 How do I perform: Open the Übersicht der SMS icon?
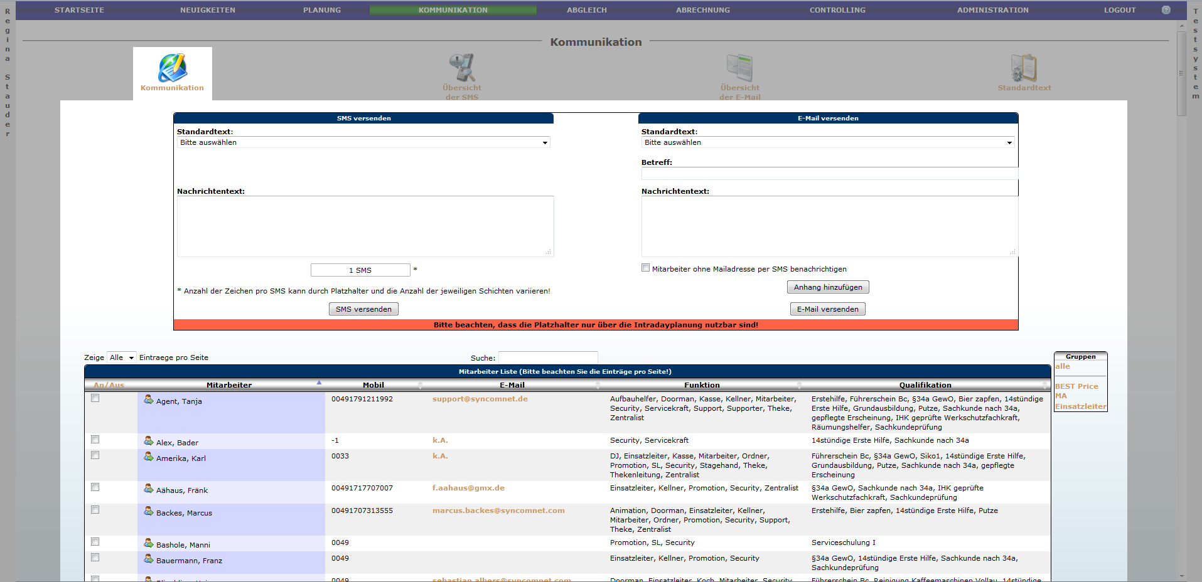pos(462,68)
